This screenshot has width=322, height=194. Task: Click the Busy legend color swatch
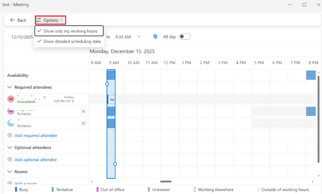click(x=16, y=190)
